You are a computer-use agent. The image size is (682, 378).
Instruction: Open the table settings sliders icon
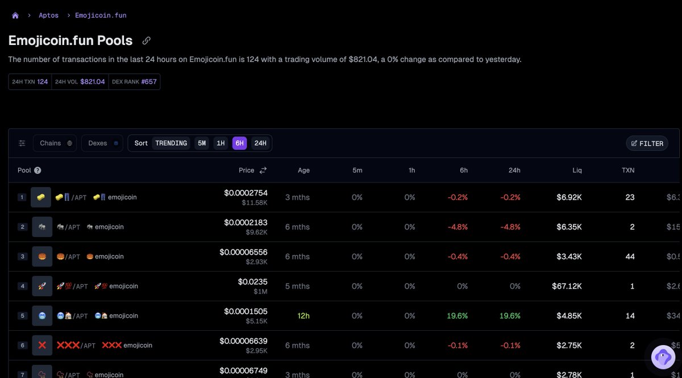click(22, 143)
